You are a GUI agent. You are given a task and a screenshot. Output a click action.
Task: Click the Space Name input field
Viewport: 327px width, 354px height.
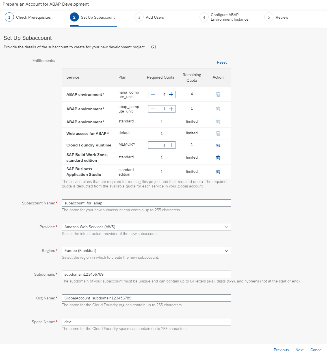146,322
